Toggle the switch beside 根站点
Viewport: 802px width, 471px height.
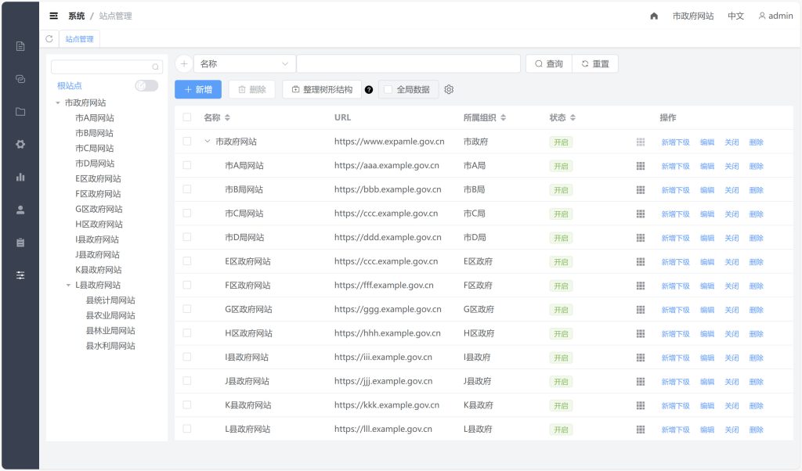(146, 86)
